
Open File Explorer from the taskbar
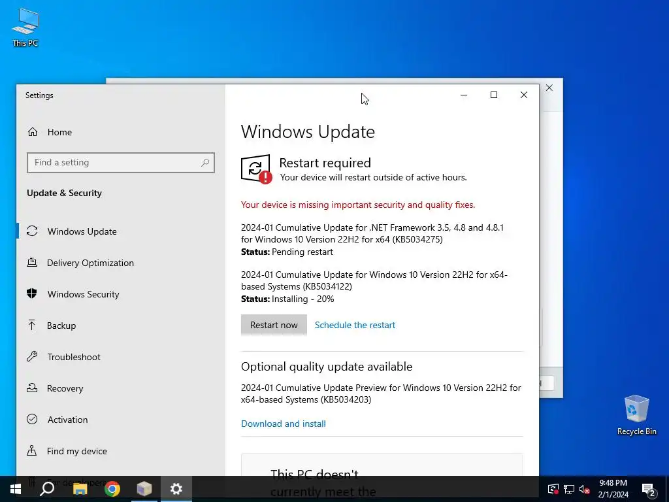[x=80, y=489]
